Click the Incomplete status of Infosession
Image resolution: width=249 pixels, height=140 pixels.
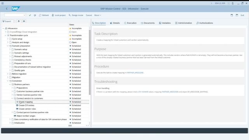click(75, 28)
